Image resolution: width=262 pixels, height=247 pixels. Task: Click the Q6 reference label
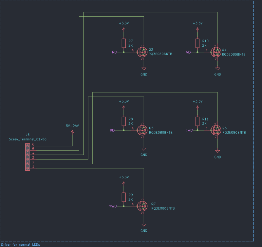click(x=224, y=128)
